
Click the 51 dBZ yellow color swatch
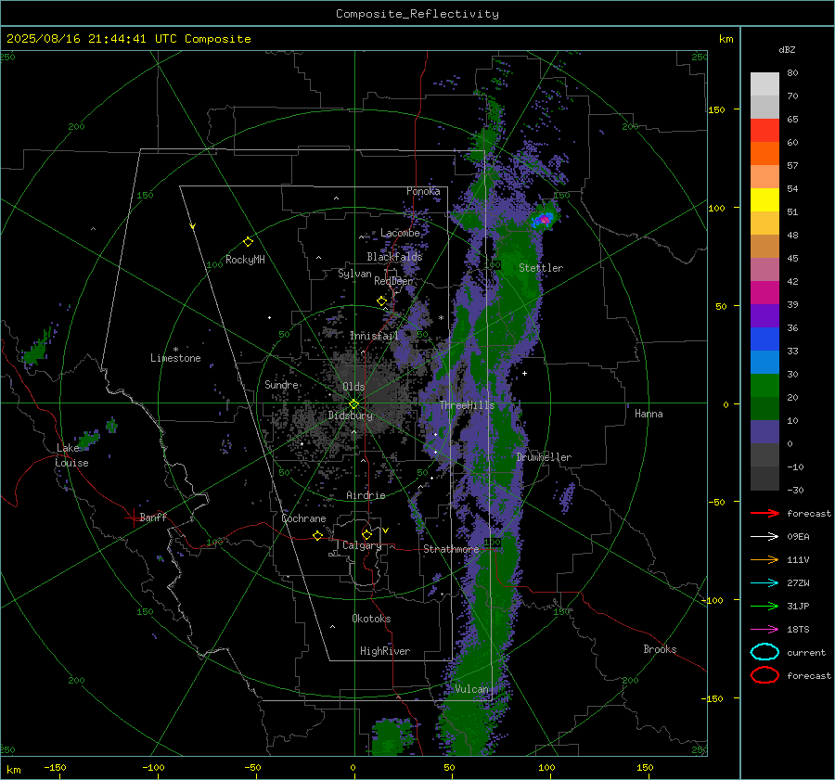pyautogui.click(x=764, y=199)
